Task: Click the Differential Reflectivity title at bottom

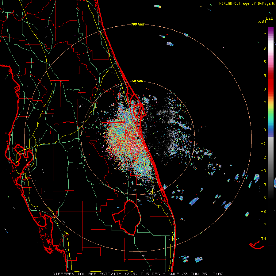Action: [138, 274]
